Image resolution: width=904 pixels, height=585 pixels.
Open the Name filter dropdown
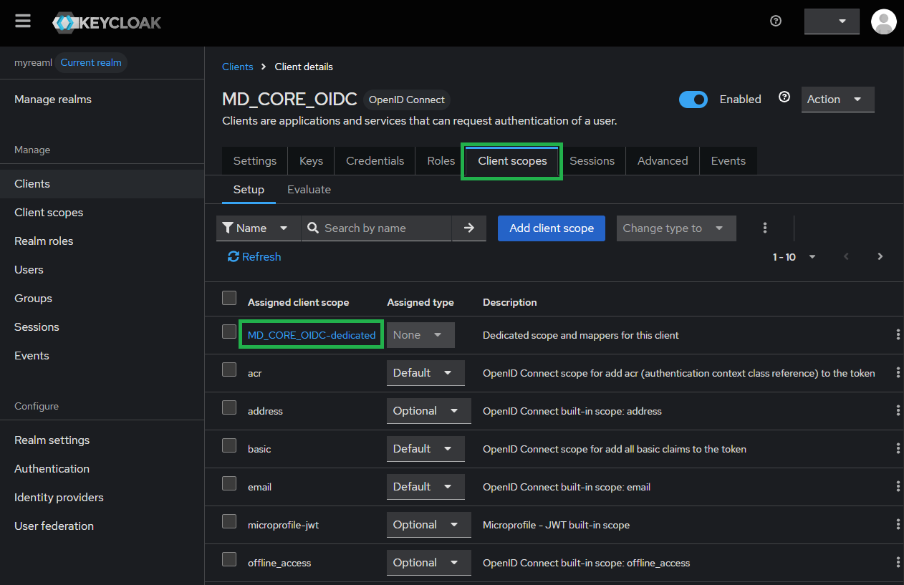(x=258, y=228)
